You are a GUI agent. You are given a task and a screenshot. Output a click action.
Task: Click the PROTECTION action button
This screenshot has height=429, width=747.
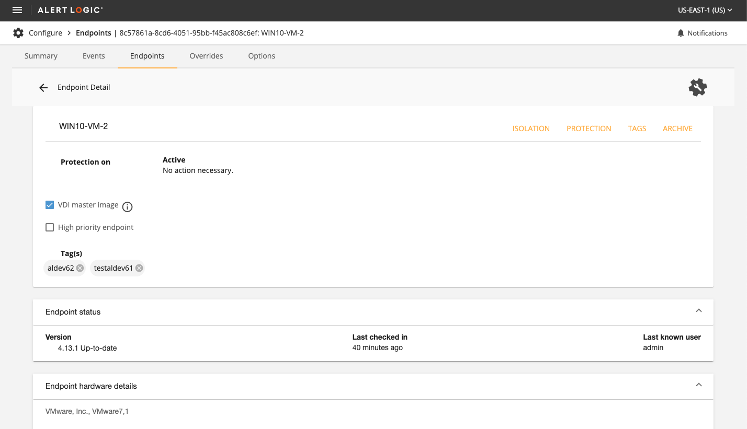pyautogui.click(x=588, y=129)
